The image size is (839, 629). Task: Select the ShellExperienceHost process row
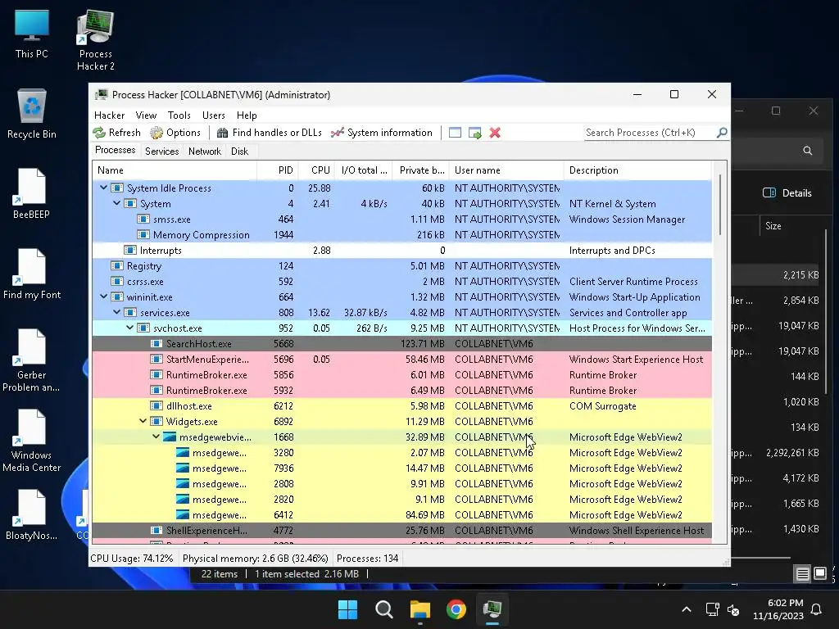point(401,530)
